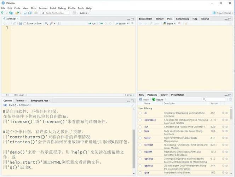Open the R Script file type selector
Image resolution: width=235 pixels, height=177 pixels.
point(130,95)
